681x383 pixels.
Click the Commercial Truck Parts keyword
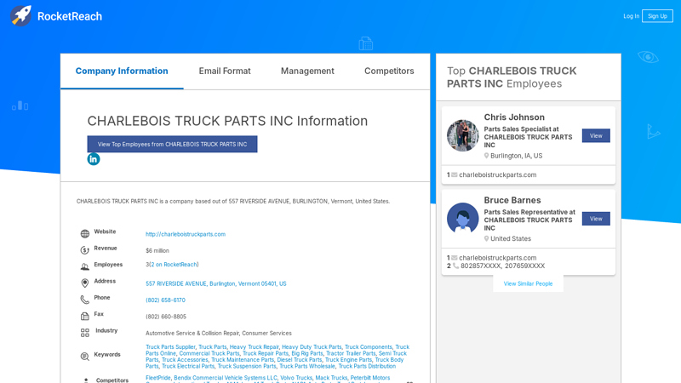(x=209, y=353)
